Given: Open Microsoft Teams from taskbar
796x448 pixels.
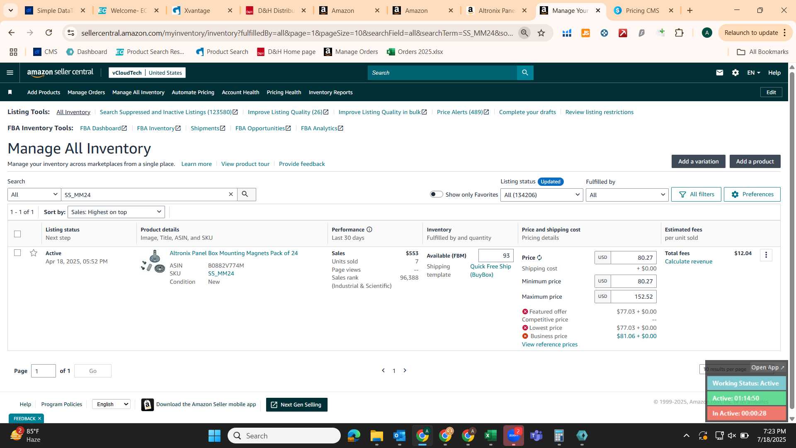Looking at the screenshot, I should (x=536, y=436).
